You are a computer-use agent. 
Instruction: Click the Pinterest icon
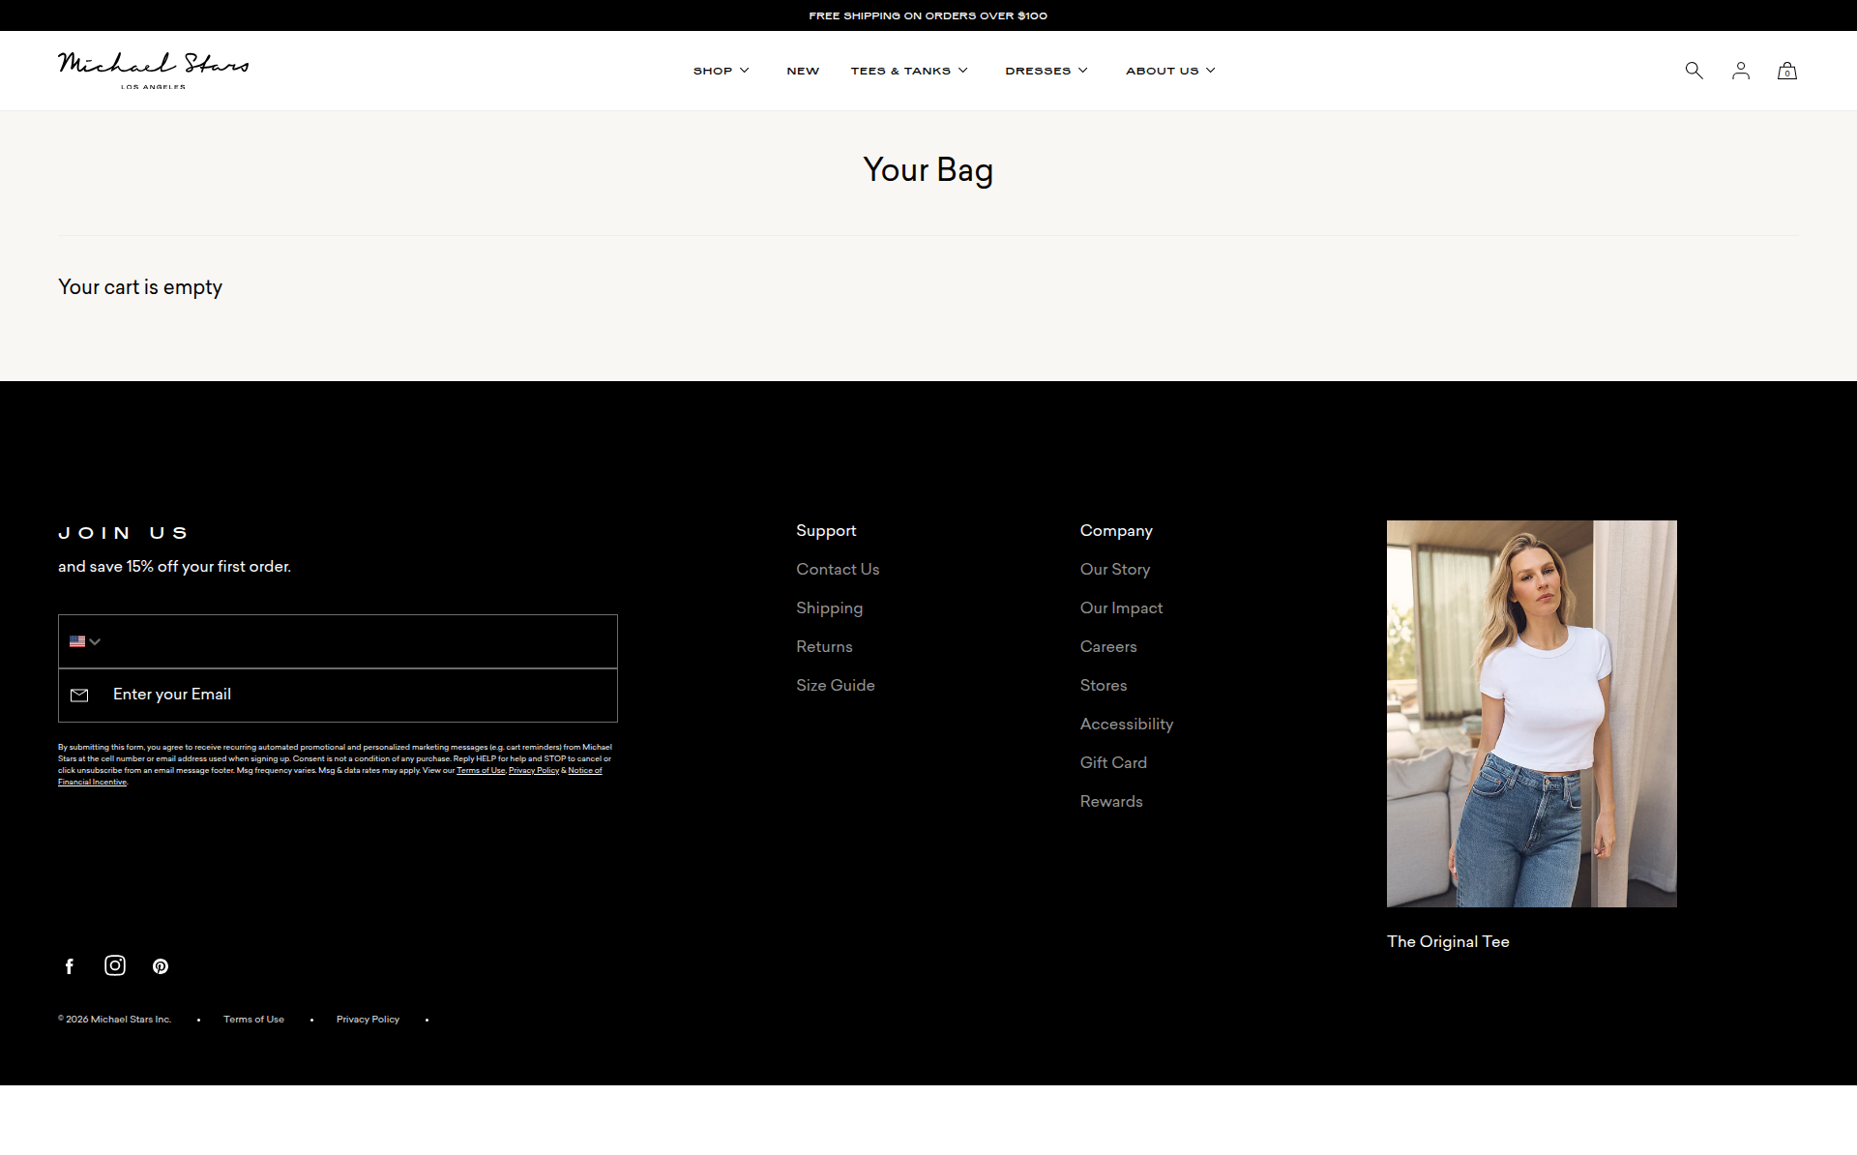click(x=161, y=965)
